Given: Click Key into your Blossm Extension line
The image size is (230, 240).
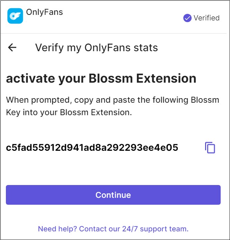Looking at the screenshot, I should click(69, 112).
